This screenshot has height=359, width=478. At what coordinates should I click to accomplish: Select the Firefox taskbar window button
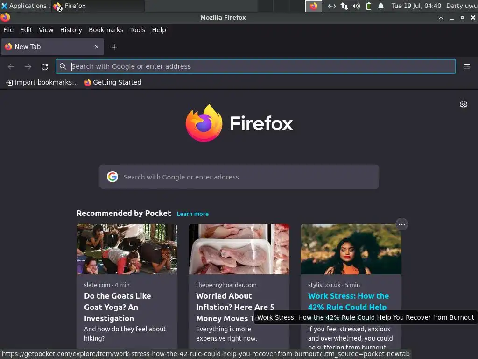[98, 6]
